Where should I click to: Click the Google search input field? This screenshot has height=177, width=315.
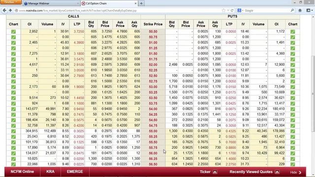coord(266,10)
